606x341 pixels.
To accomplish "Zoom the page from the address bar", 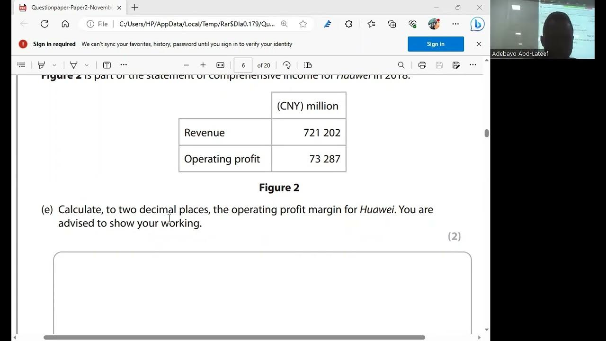I will [x=284, y=24].
